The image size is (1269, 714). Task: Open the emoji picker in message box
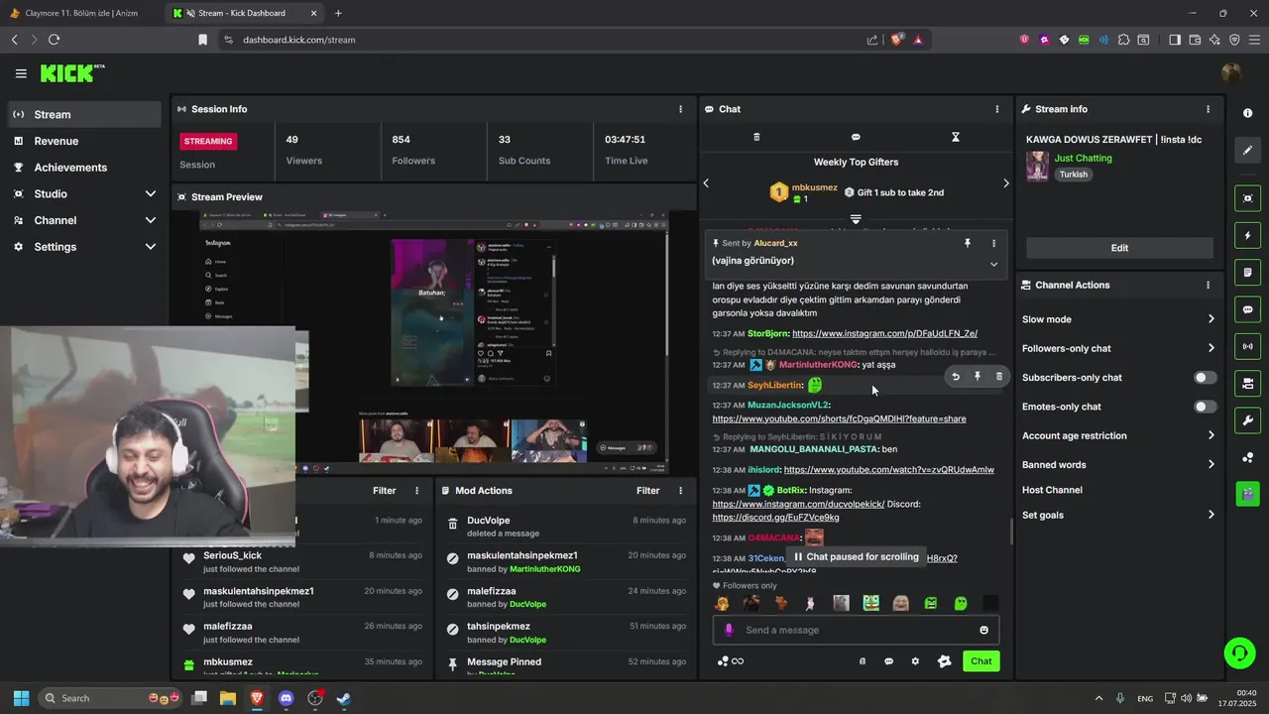[983, 630]
